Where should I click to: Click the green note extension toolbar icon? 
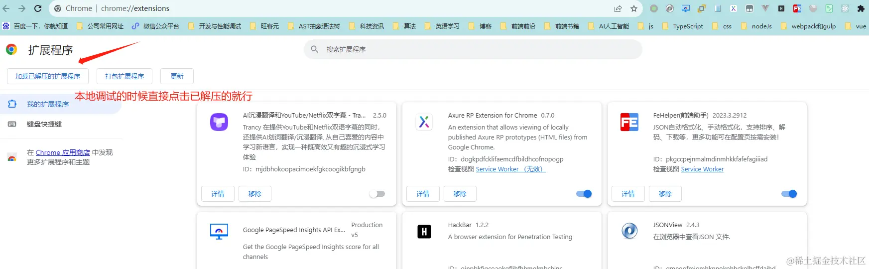(829, 8)
